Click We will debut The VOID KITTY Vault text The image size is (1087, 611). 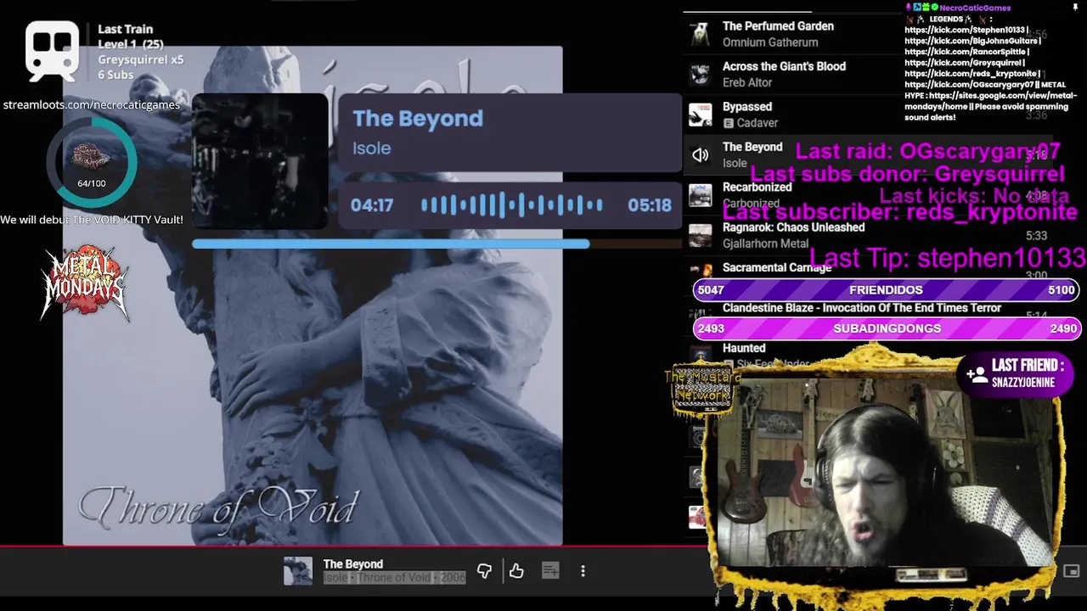coord(92,220)
